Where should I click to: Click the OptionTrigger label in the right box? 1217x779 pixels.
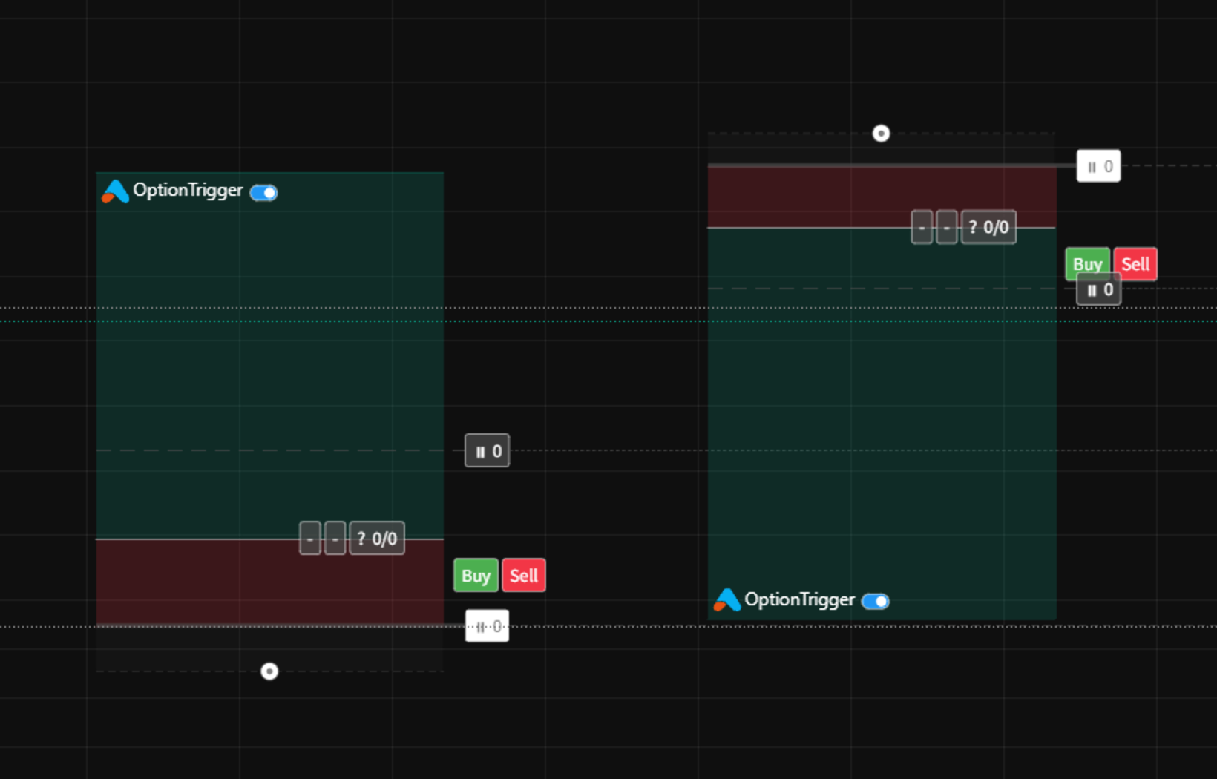click(x=800, y=600)
